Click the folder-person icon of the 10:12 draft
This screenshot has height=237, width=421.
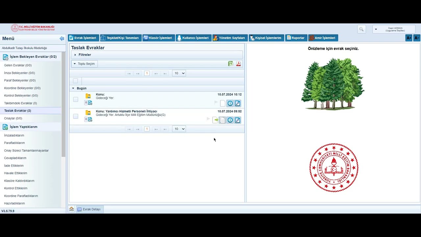tap(88, 96)
